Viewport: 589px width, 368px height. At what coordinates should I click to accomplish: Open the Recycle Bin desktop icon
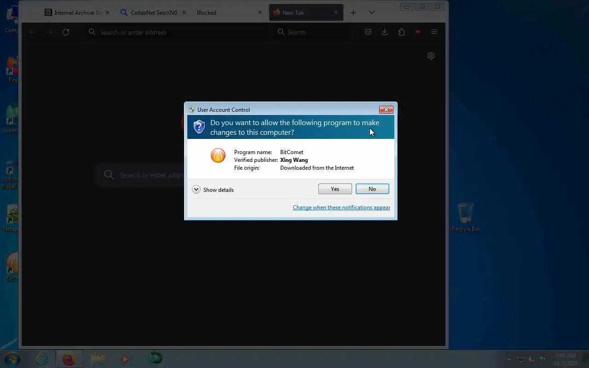point(466,217)
